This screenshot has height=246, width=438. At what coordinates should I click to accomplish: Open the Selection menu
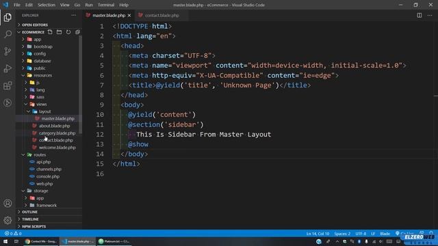click(47, 5)
